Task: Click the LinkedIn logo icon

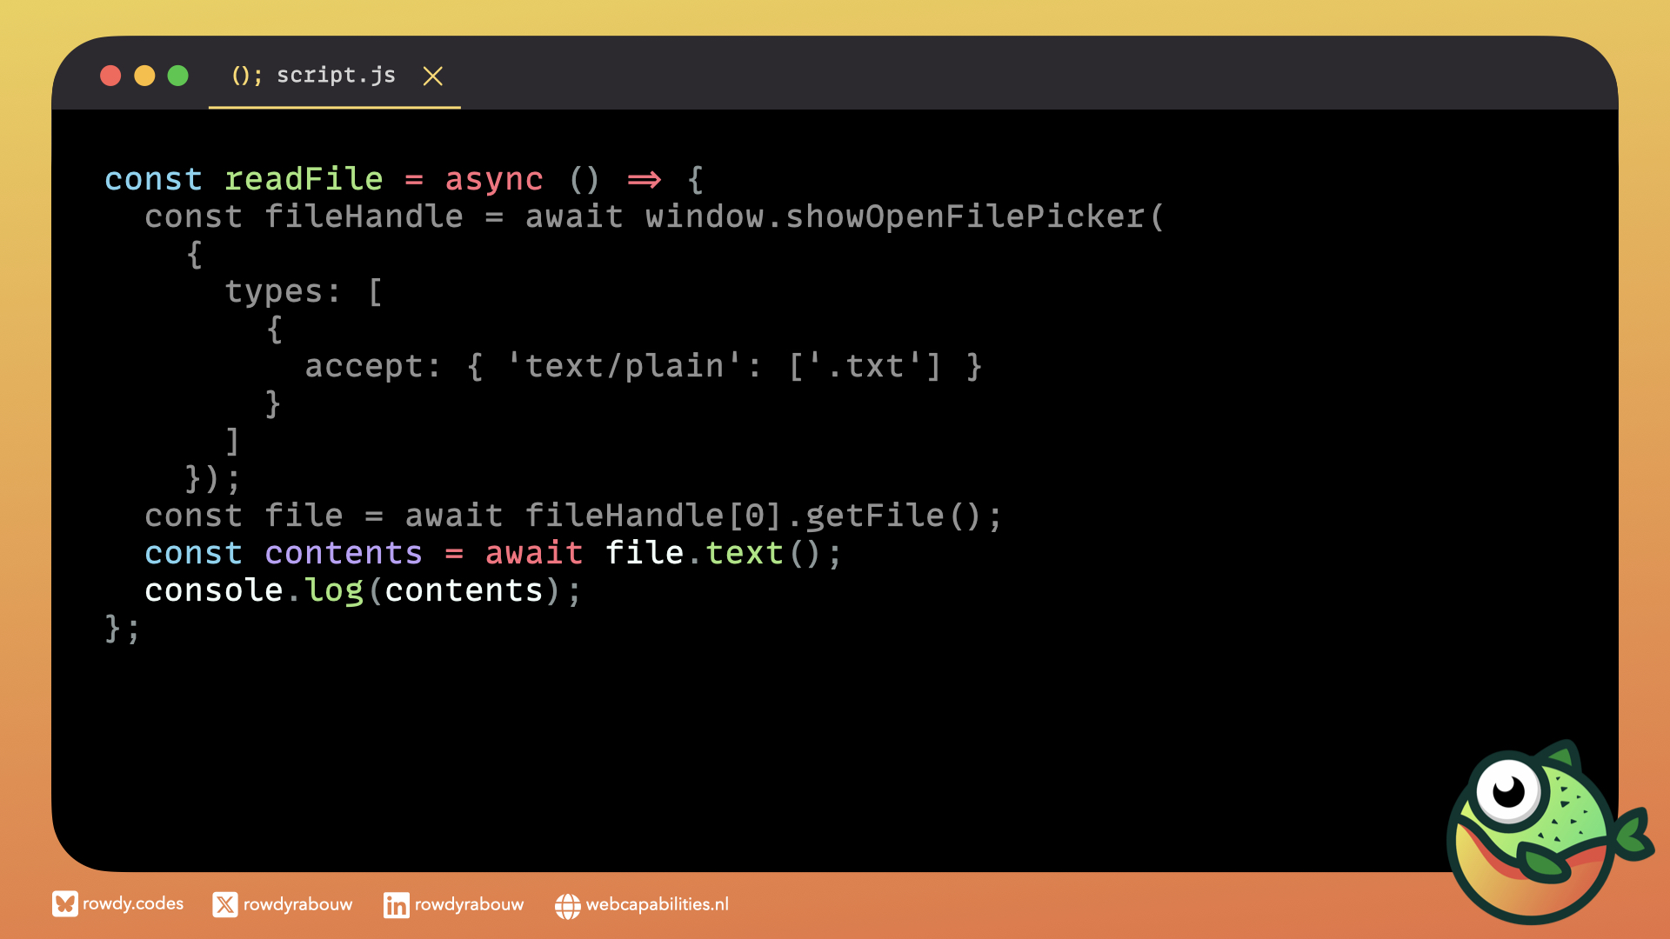Action: pyautogui.click(x=396, y=905)
